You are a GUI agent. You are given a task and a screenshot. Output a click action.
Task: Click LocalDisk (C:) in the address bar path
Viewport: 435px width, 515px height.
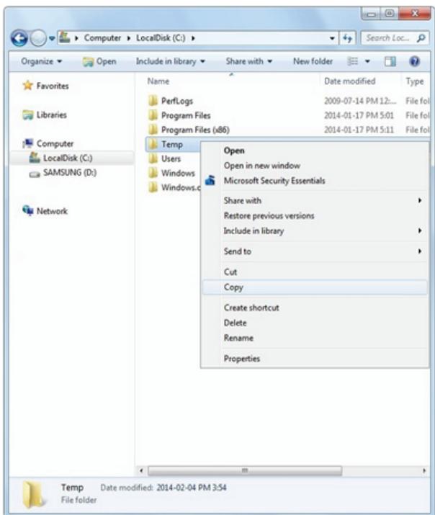click(x=161, y=38)
